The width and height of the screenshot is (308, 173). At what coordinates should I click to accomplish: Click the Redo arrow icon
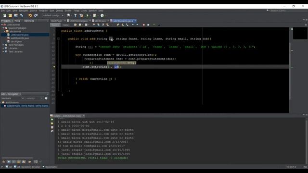(36, 15)
